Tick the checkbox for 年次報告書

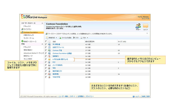tap(46, 44)
